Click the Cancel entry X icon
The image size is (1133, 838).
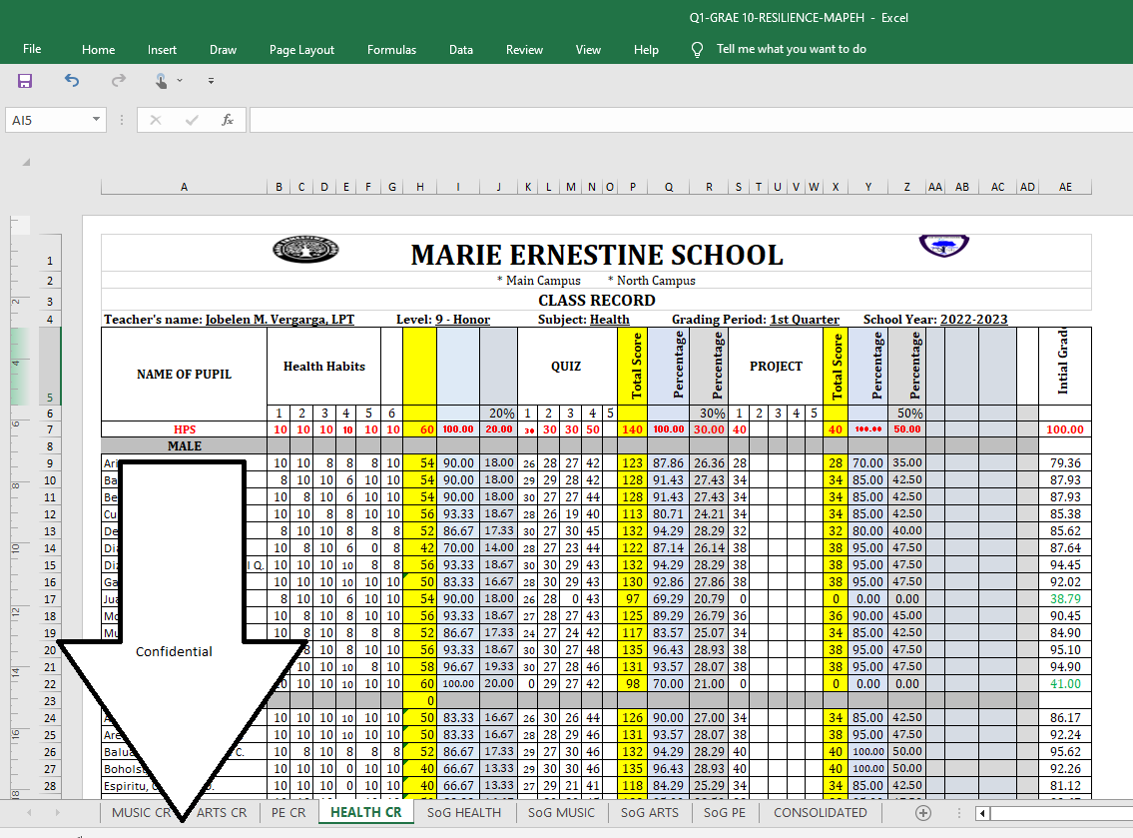click(x=156, y=120)
